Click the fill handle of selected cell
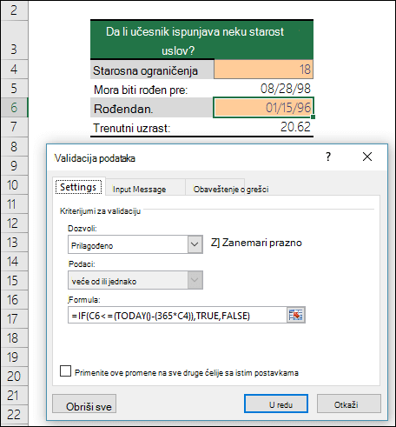Viewport: 396px width, 427px height. tap(313, 117)
